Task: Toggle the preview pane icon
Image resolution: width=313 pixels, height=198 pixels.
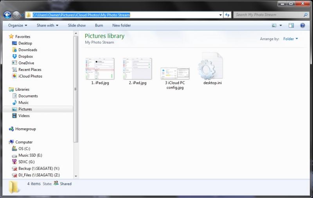Action: tap(291, 25)
